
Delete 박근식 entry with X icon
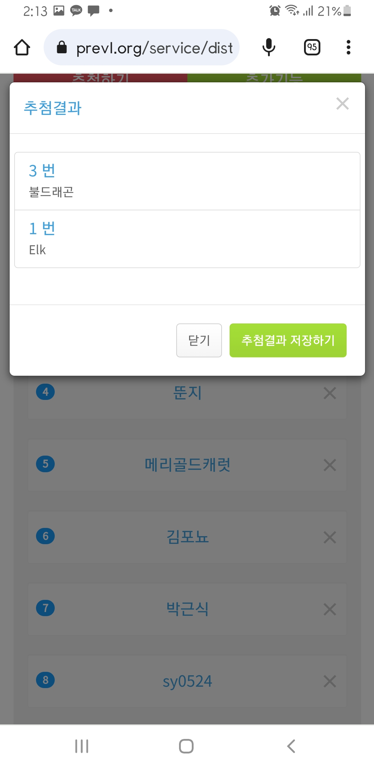click(330, 609)
